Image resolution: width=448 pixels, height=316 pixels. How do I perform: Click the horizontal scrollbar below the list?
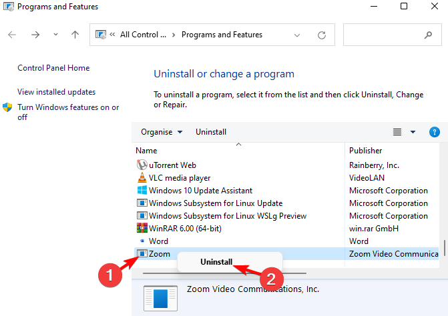click(224, 273)
